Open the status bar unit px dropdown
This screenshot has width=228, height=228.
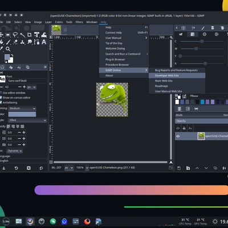(69, 168)
